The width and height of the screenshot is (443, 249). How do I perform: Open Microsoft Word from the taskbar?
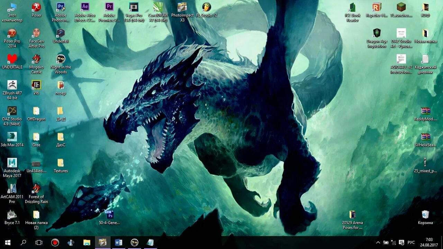coord(119,242)
